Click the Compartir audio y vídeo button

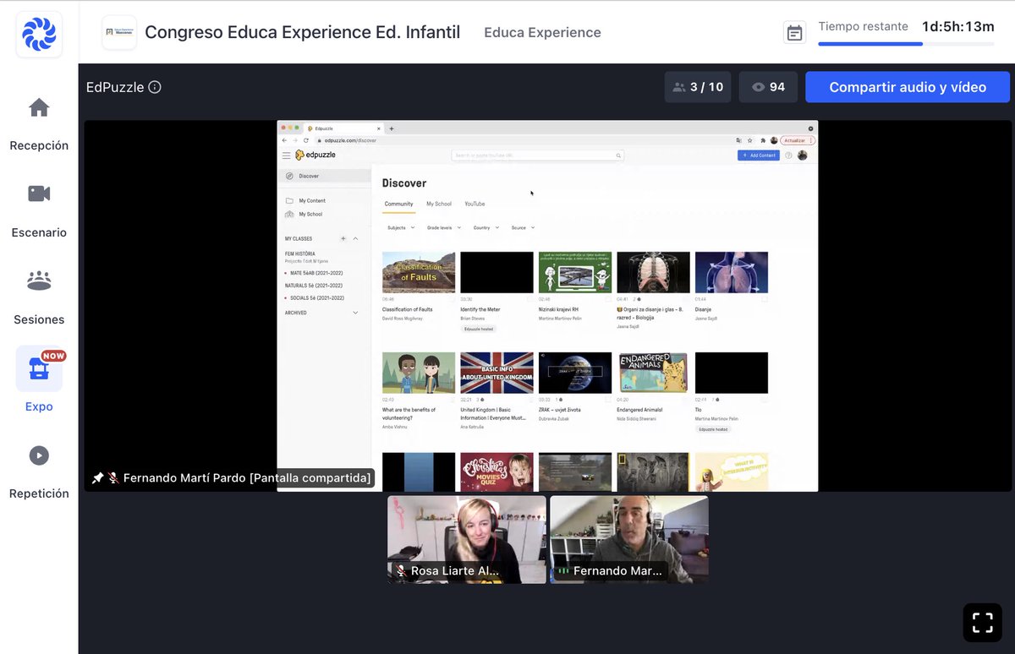[x=908, y=87]
